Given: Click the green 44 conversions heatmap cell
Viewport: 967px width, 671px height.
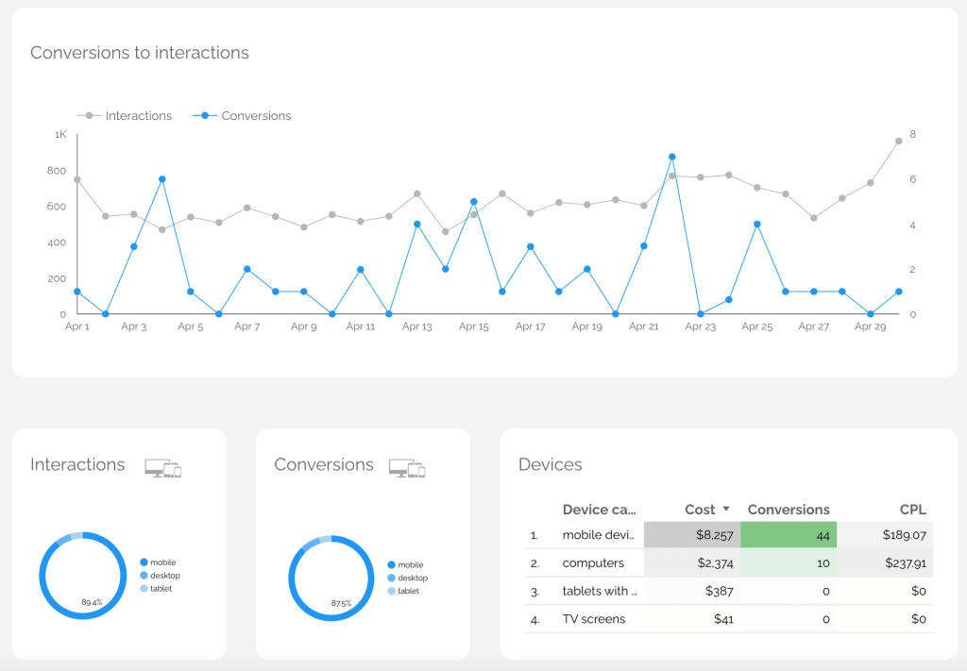Looking at the screenshot, I should point(789,535).
